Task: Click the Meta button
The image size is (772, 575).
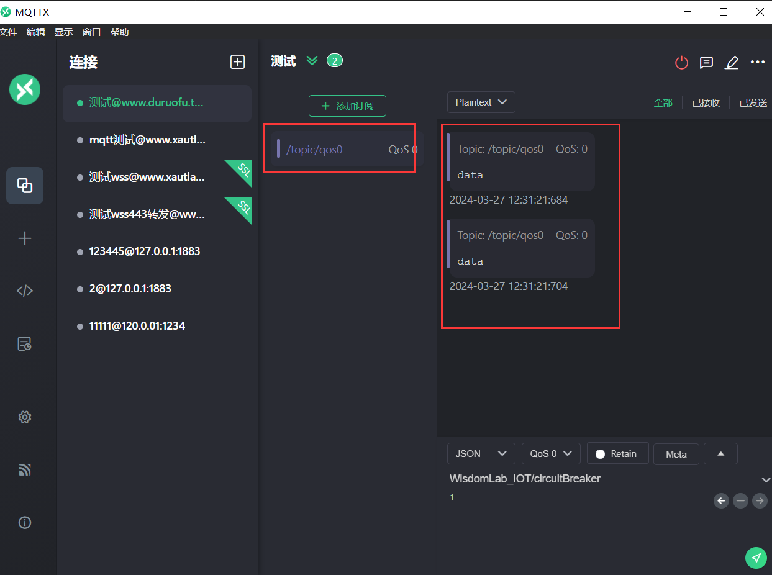Action: (676, 454)
